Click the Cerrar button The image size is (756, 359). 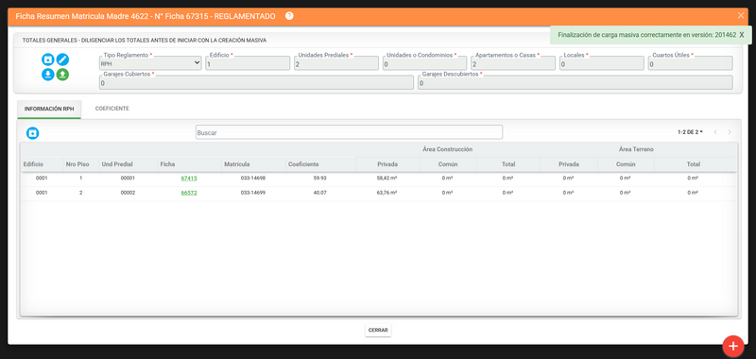coord(378,330)
